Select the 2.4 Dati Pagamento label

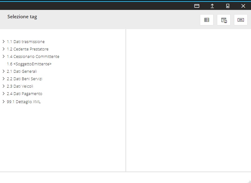click(24, 94)
